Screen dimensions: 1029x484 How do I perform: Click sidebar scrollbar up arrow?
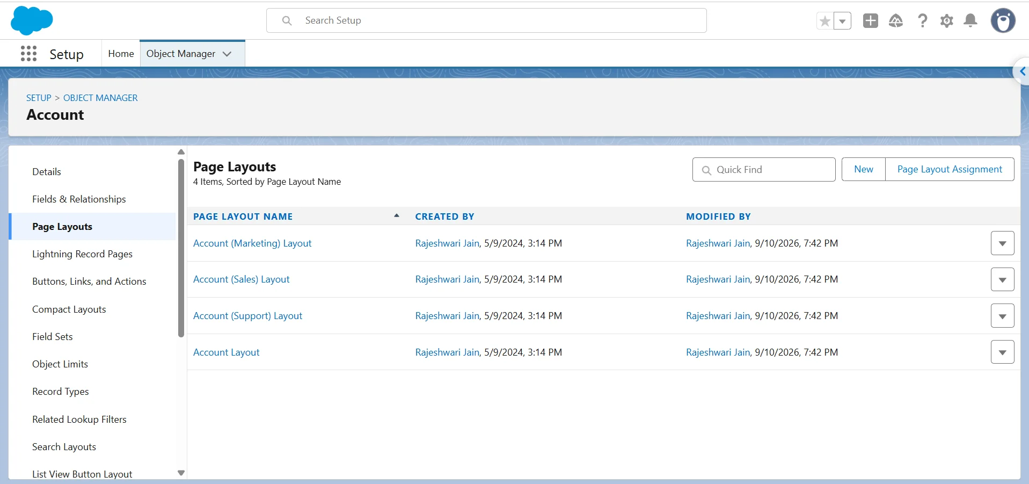click(x=181, y=152)
